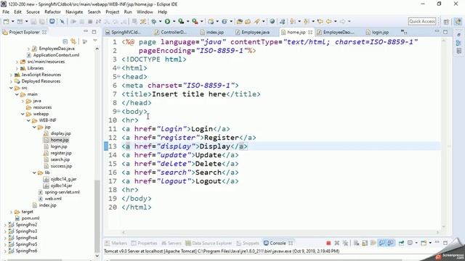Terminate Tomcat with the red stop icon
The width and height of the screenshot is (465, 261).
[x=328, y=243]
